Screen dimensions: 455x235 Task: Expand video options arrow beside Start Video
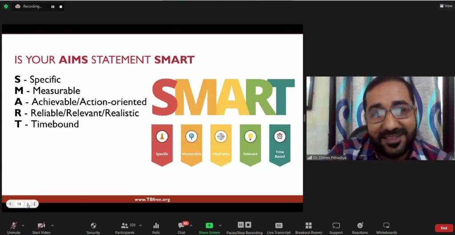pyautogui.click(x=52, y=225)
